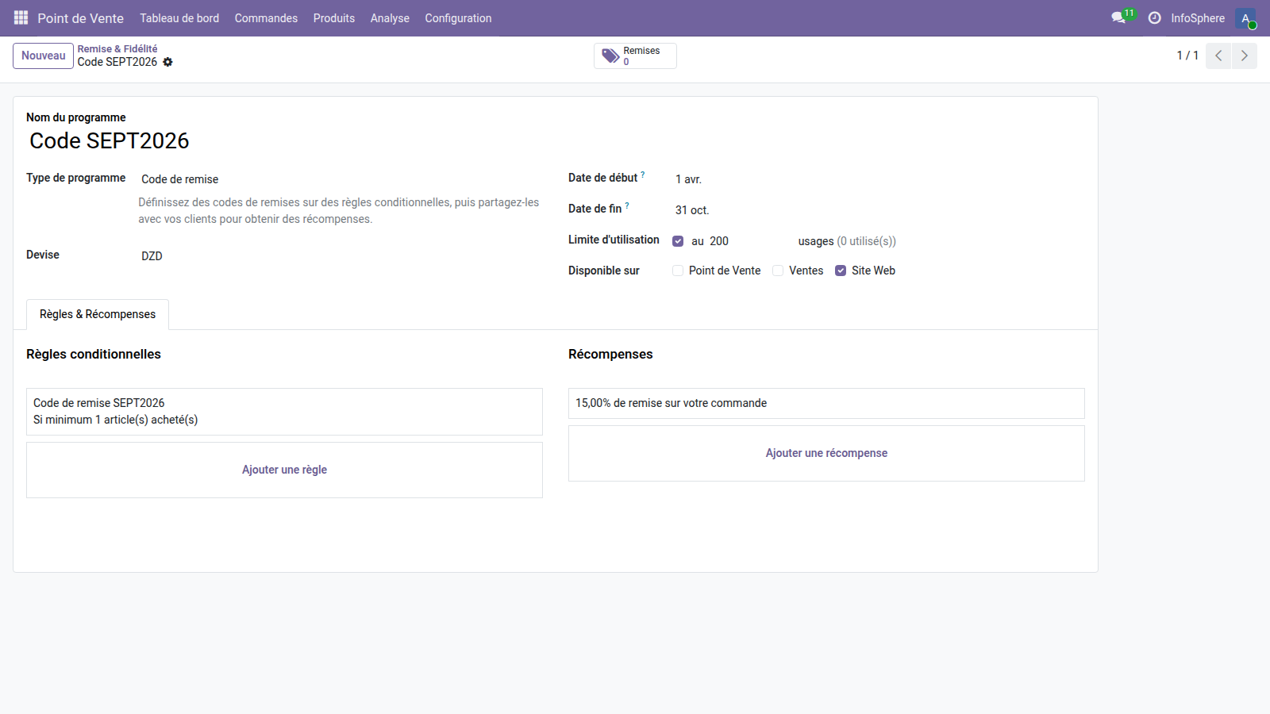Open the Date de début field
Screen dimensions: 1270x714
(689, 179)
